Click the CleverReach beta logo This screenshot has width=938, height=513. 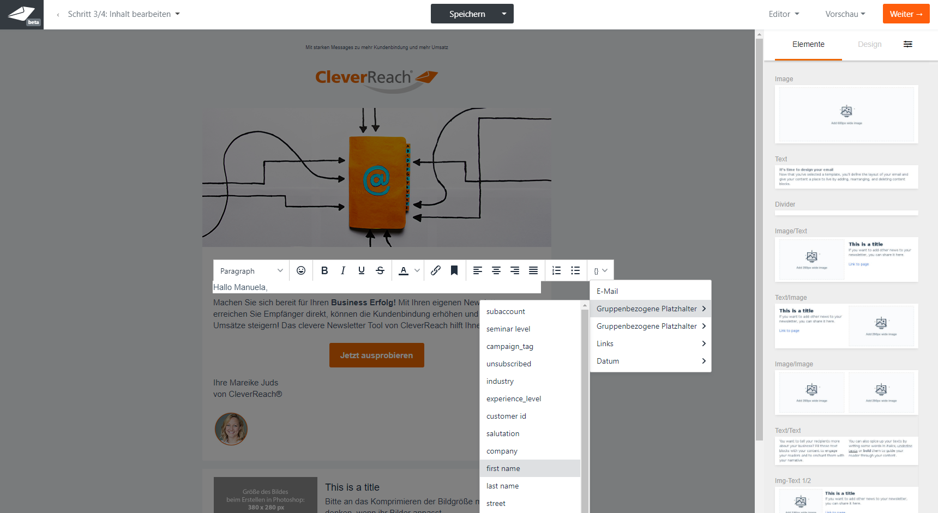(22, 15)
